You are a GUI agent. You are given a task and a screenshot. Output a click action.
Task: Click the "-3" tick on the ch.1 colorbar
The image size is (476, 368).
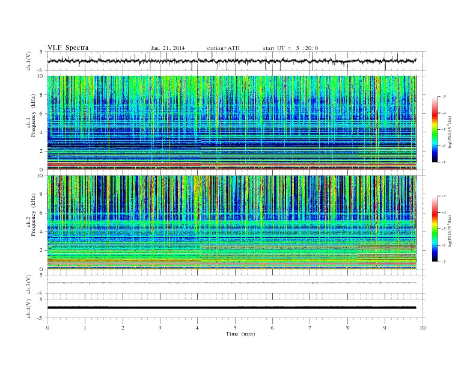[444, 97]
